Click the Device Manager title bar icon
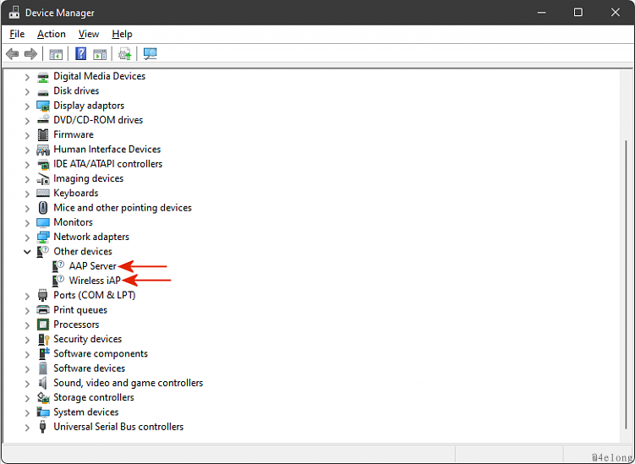 (x=14, y=13)
